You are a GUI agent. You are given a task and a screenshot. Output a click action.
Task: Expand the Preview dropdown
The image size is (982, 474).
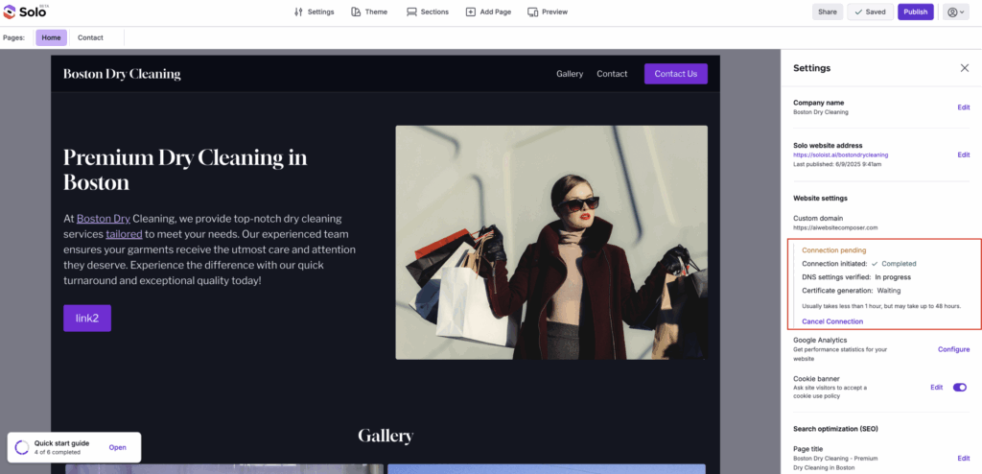(548, 12)
